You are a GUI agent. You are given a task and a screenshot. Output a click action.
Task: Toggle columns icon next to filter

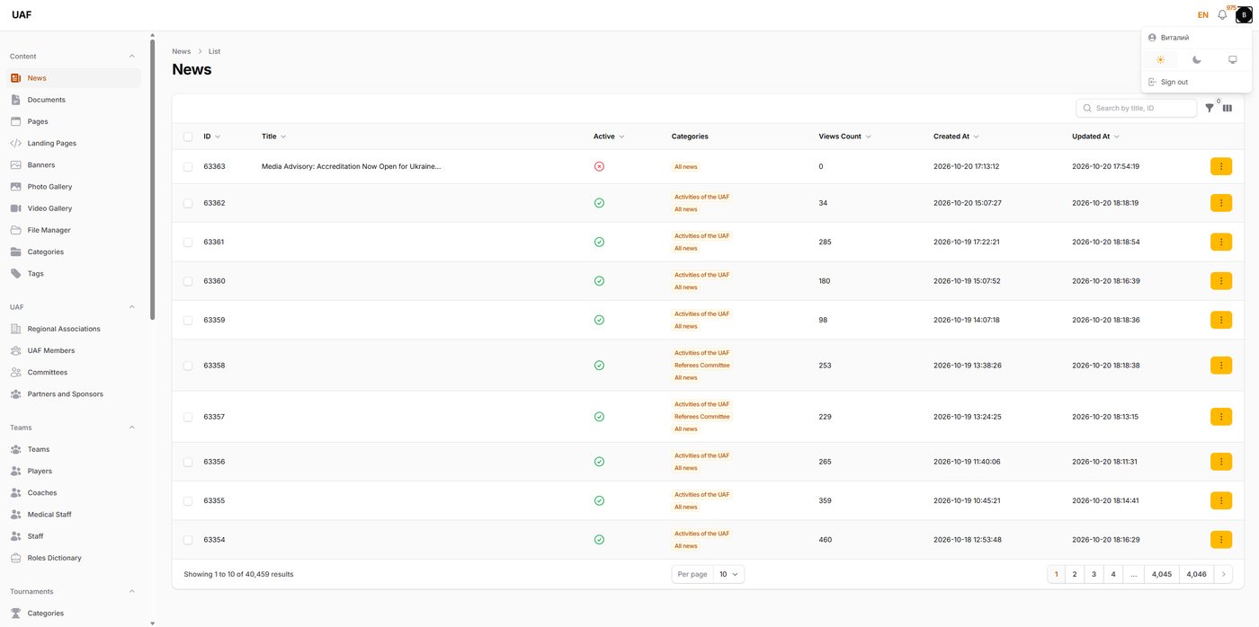1227,108
